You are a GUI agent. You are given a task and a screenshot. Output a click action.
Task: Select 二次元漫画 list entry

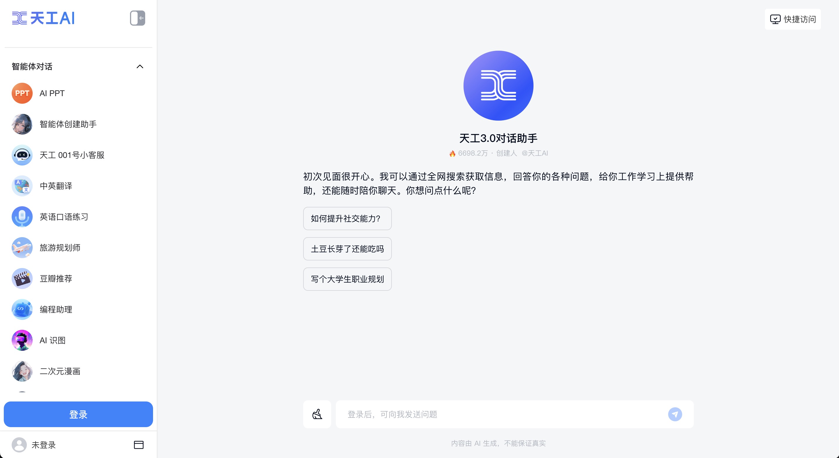pyautogui.click(x=78, y=371)
